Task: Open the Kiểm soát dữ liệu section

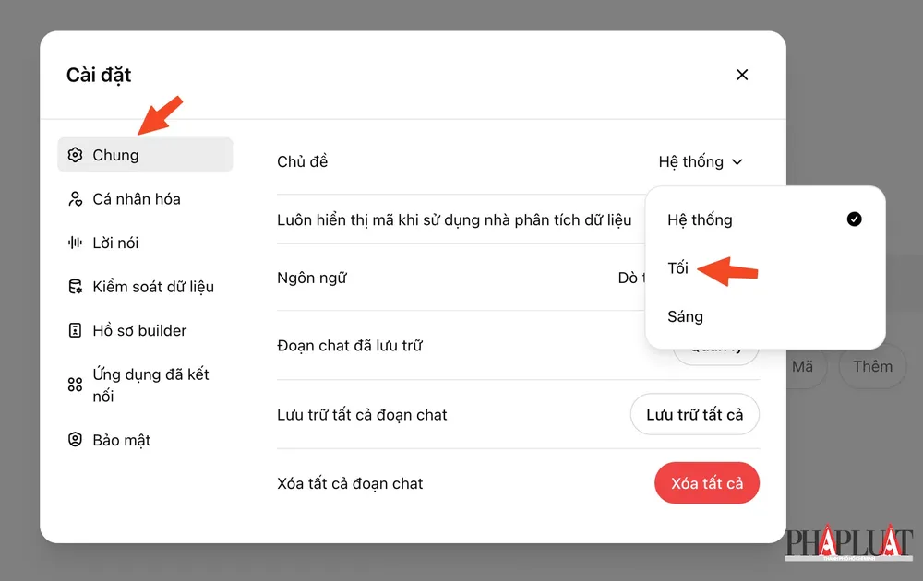Action: pos(144,286)
